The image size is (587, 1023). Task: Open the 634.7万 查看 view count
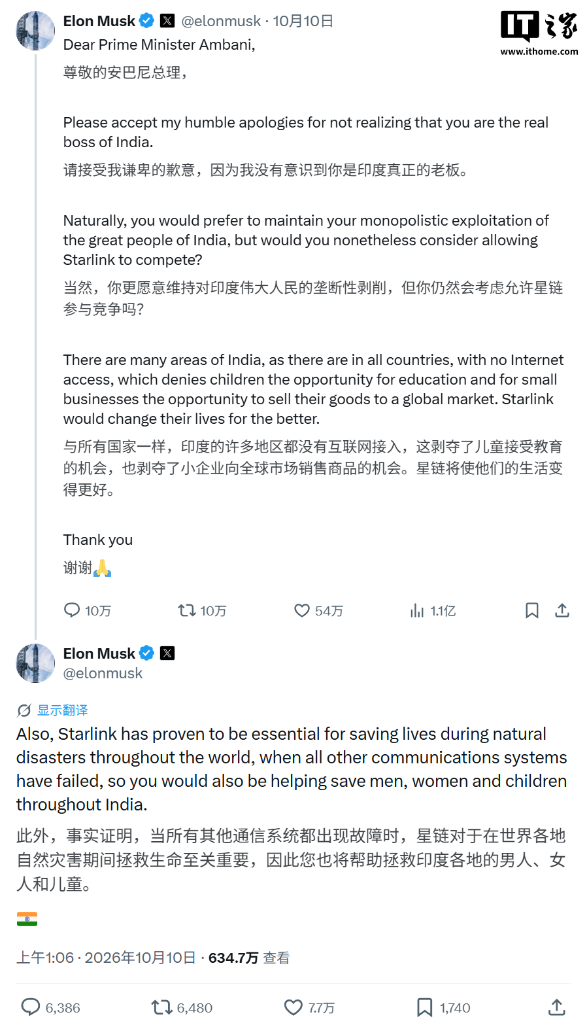[249, 958]
